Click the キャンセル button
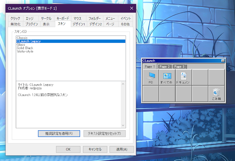The image size is (235, 161). click(x=95, y=149)
